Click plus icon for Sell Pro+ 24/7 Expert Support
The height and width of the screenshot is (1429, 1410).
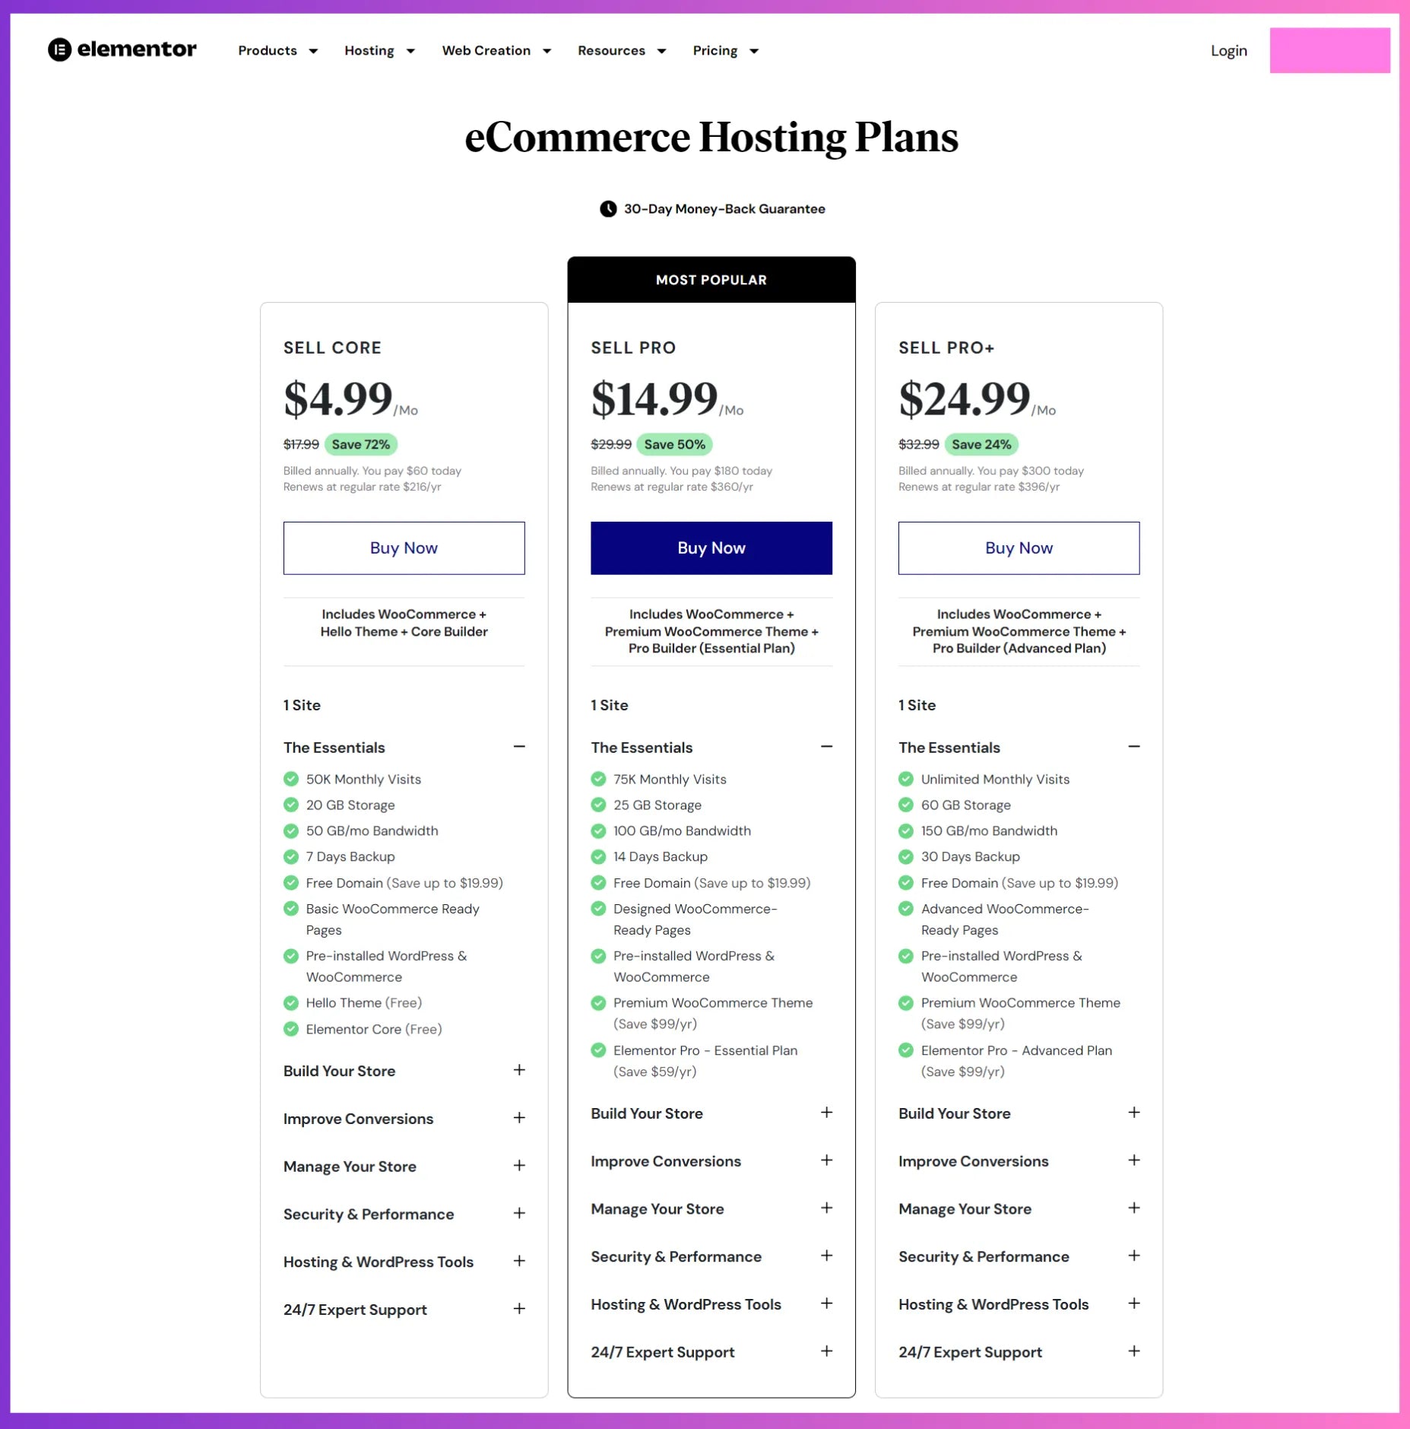point(1133,1351)
